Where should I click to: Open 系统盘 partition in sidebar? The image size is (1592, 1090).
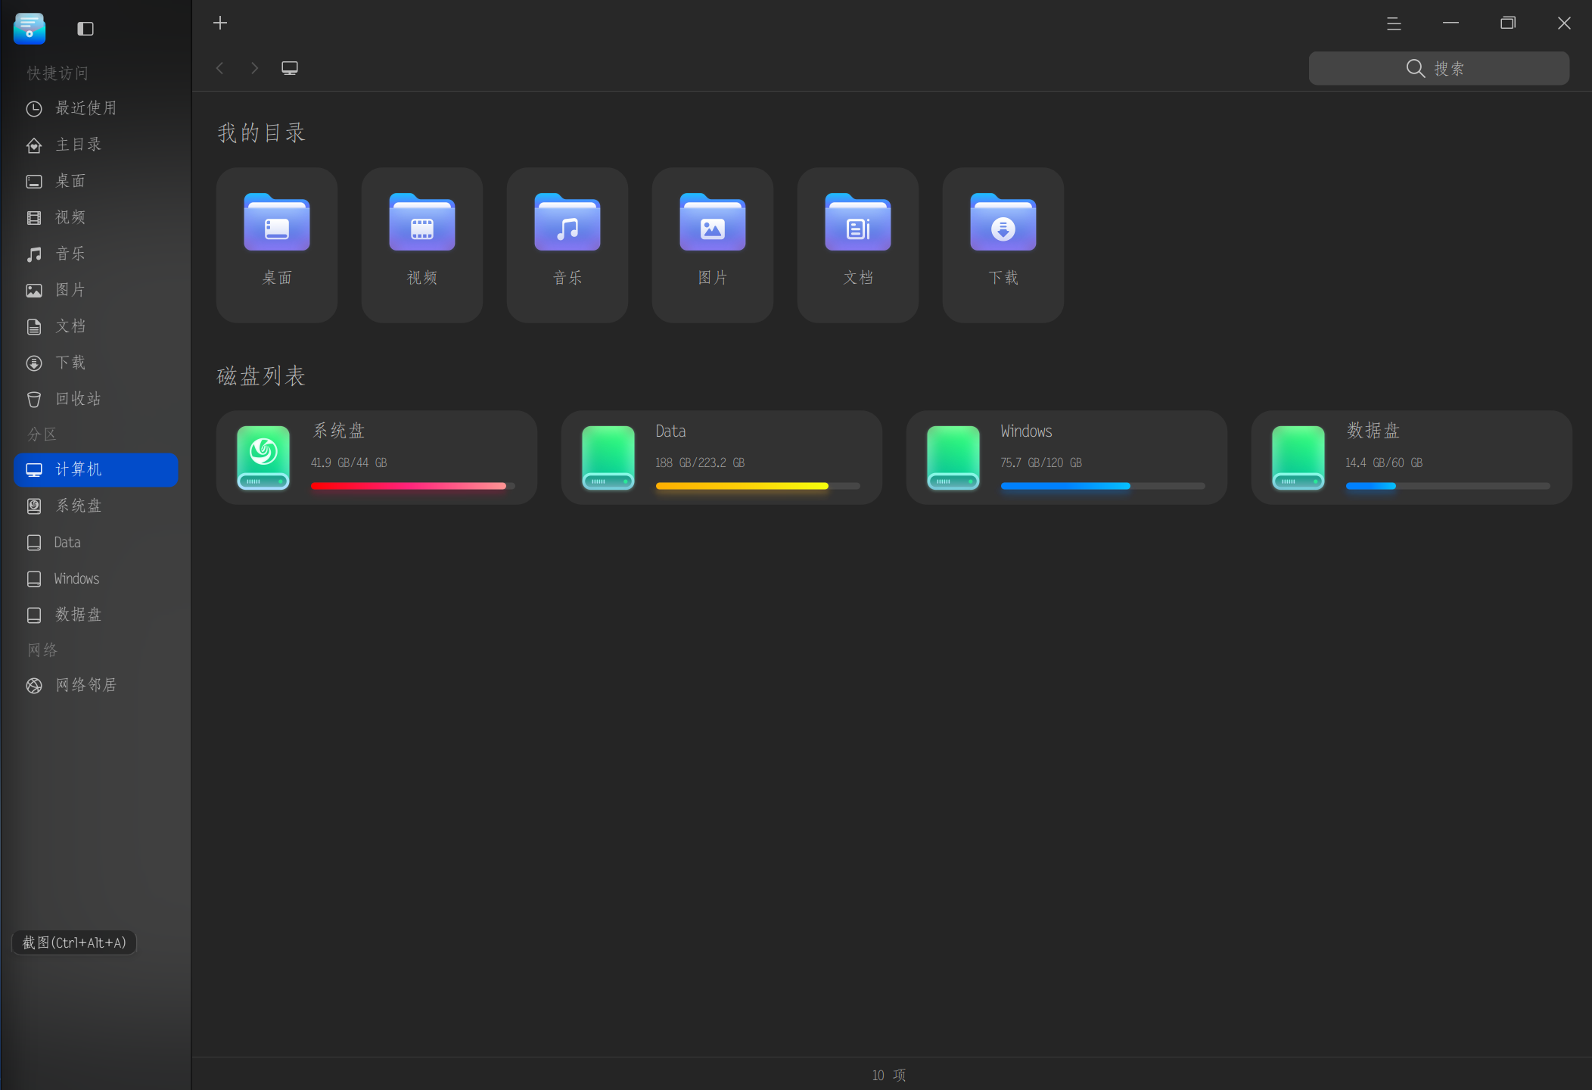(x=95, y=506)
